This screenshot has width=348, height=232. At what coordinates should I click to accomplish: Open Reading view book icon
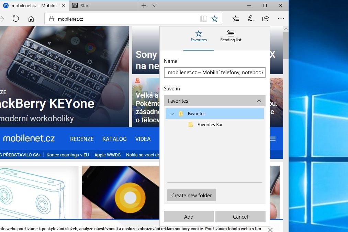[x=204, y=19]
